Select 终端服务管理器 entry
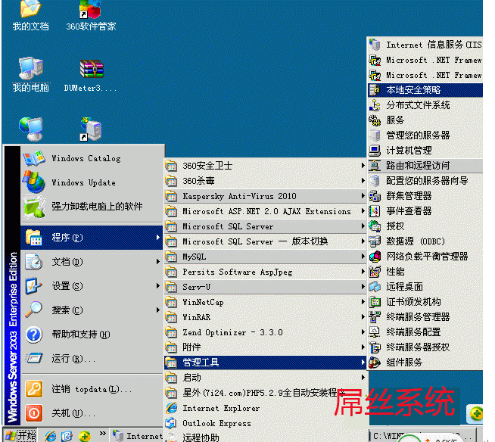 (x=425, y=317)
